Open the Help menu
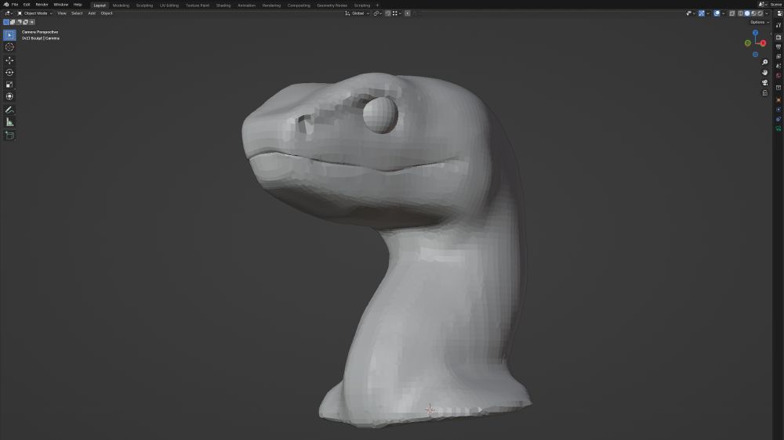 78,5
